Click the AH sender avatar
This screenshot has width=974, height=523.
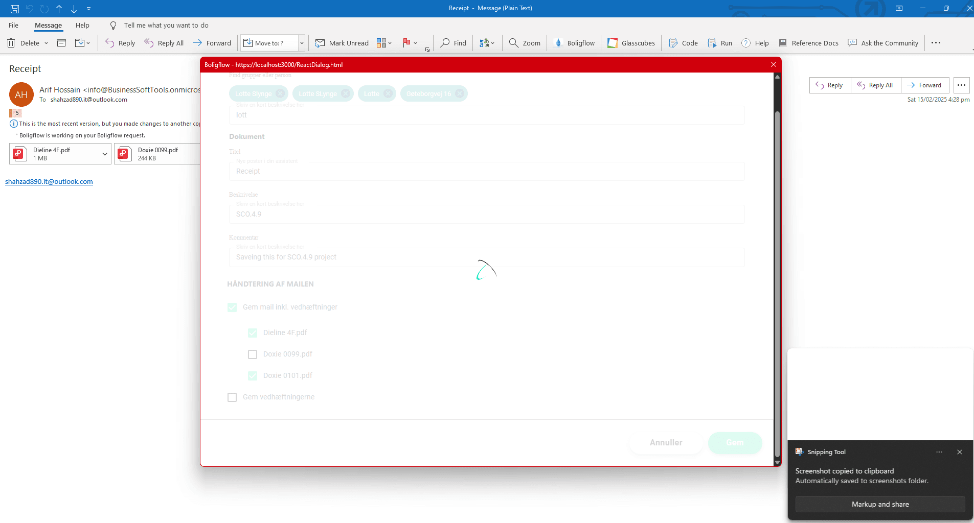tap(21, 94)
